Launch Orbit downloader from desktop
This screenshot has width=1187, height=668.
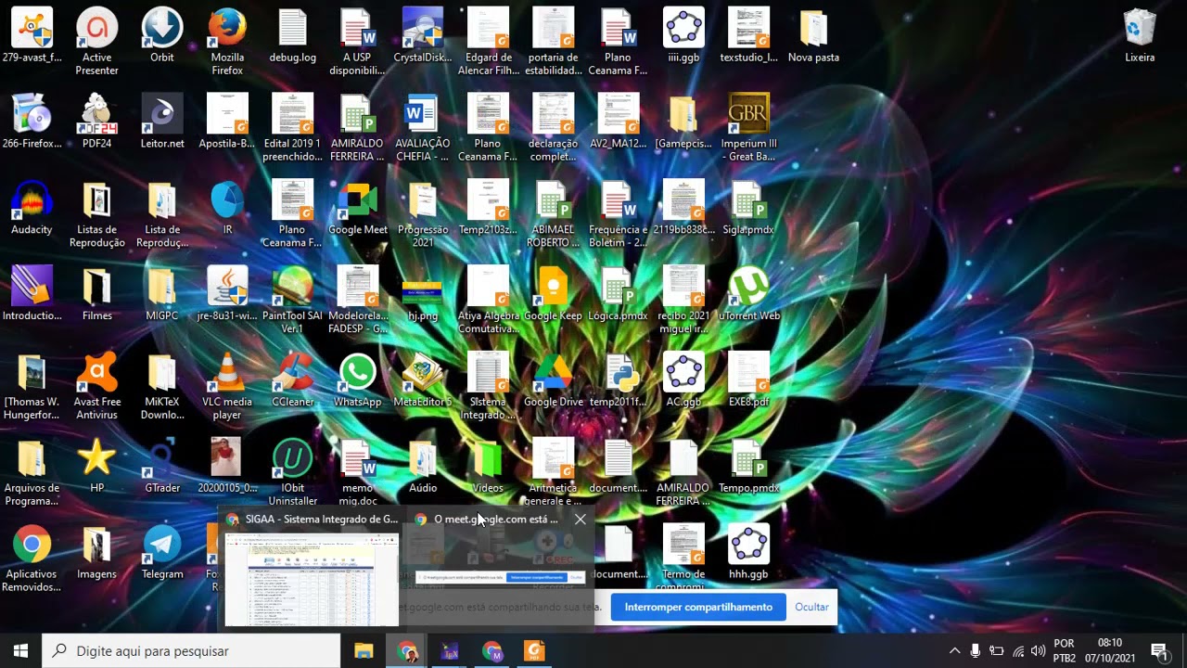(x=161, y=35)
